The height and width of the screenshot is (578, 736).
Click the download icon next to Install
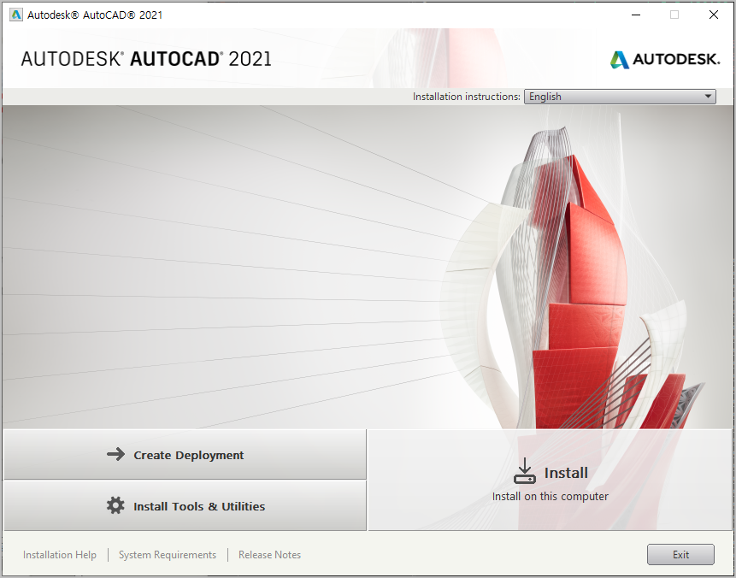point(524,470)
